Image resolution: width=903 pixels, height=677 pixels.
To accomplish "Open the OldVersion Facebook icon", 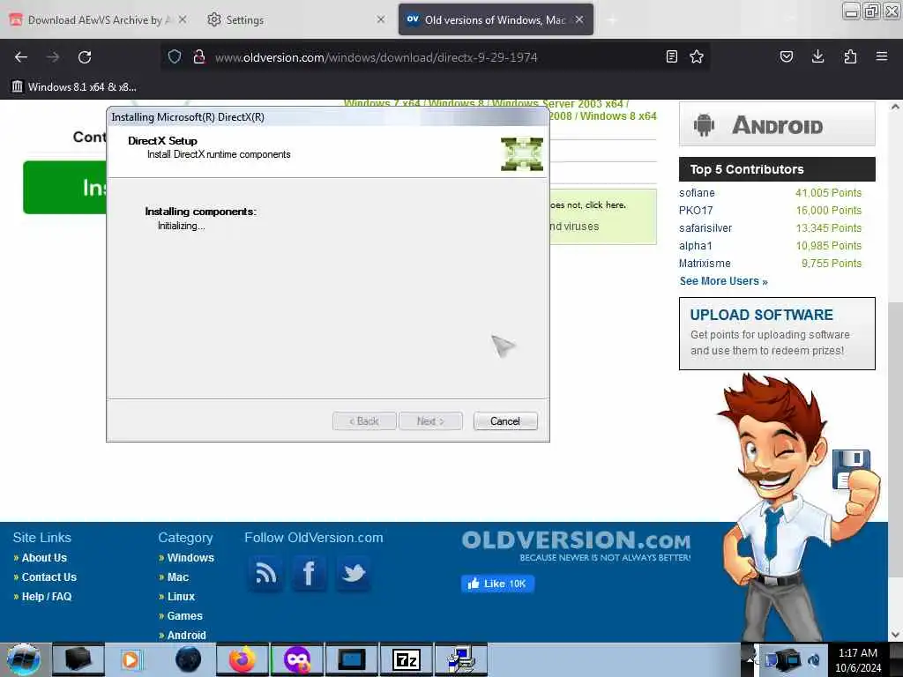I will coord(310,573).
